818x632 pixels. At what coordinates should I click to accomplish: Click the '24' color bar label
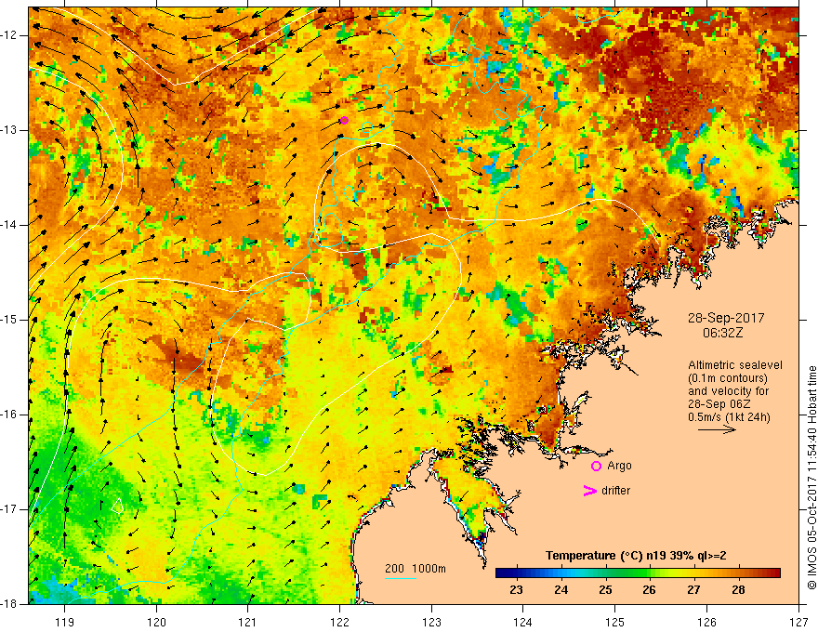click(x=561, y=590)
